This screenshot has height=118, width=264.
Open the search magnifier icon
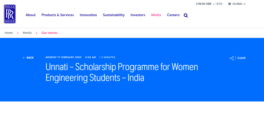coord(186,15)
